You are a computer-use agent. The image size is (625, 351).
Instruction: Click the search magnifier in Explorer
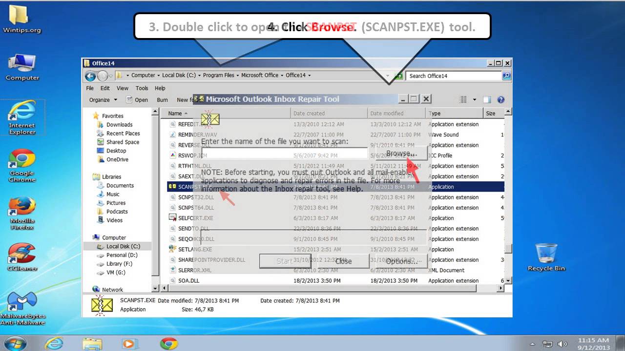point(506,76)
